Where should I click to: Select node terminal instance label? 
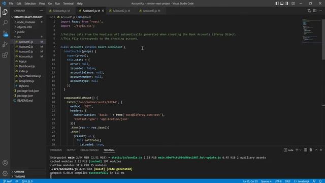click(288, 150)
